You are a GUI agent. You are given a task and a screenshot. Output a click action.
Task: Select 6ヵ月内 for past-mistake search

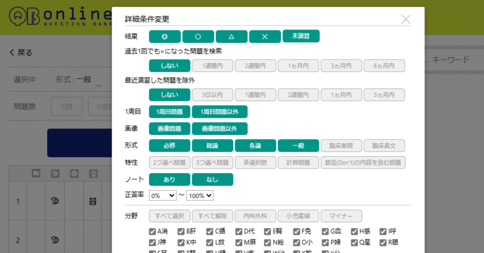pyautogui.click(x=384, y=66)
